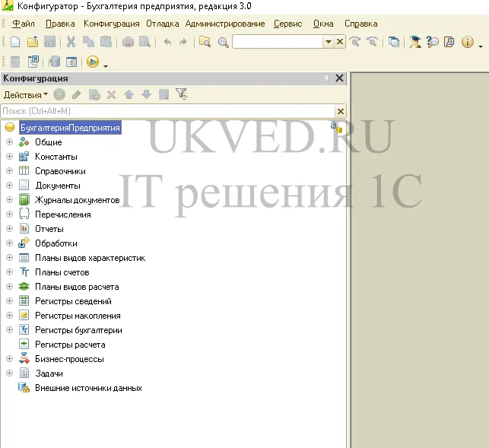Screen dimensions: 489x448
Task: Click the Cut scissors icon
Action: 71,42
